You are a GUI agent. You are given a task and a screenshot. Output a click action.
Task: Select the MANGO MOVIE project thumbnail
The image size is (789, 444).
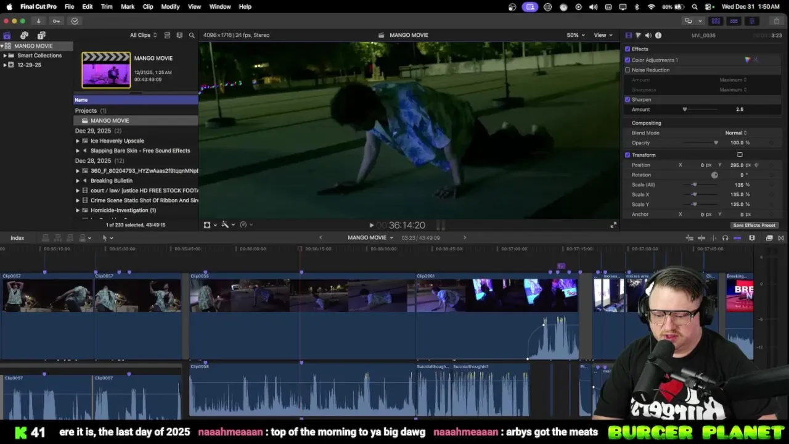coord(106,70)
